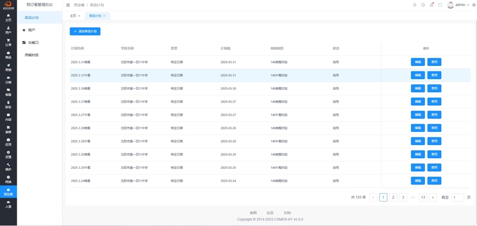Open the 官网 footer link

(x=253, y=213)
